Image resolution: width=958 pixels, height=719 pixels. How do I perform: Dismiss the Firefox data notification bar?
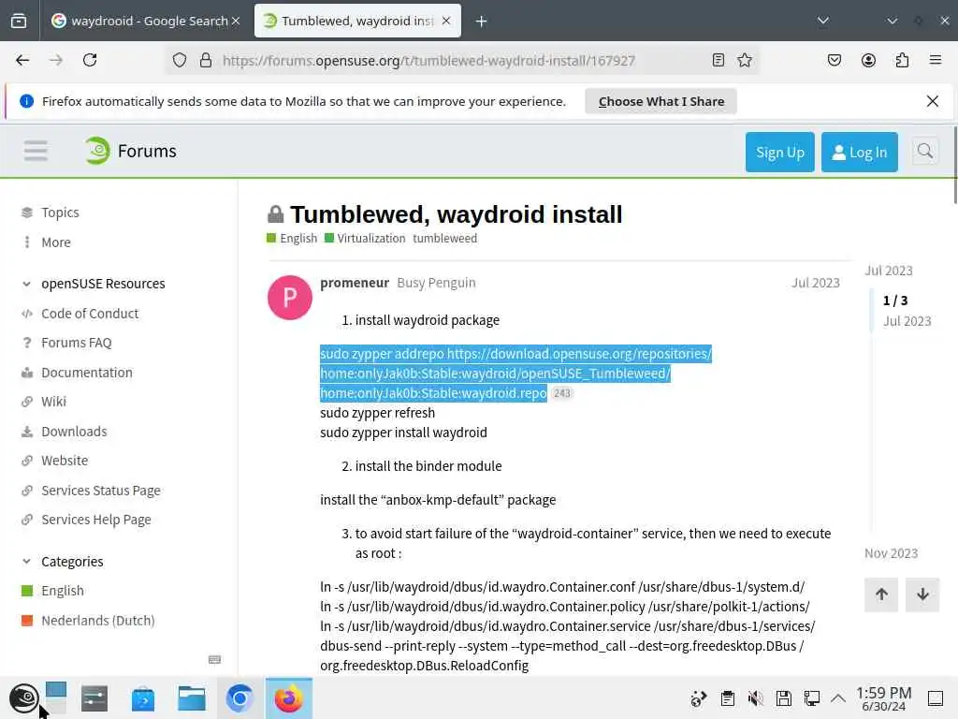933,101
